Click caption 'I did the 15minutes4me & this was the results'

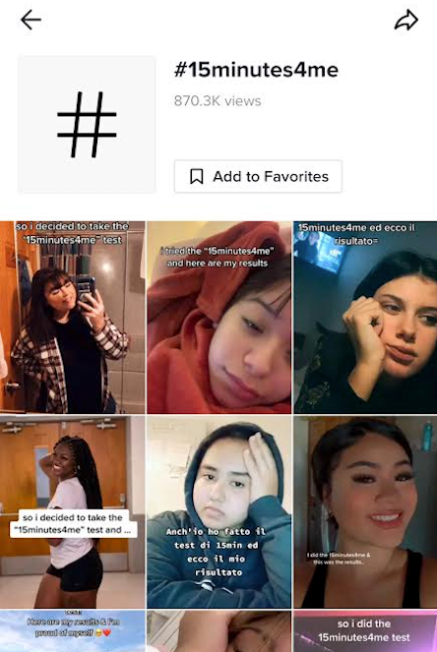point(339,558)
